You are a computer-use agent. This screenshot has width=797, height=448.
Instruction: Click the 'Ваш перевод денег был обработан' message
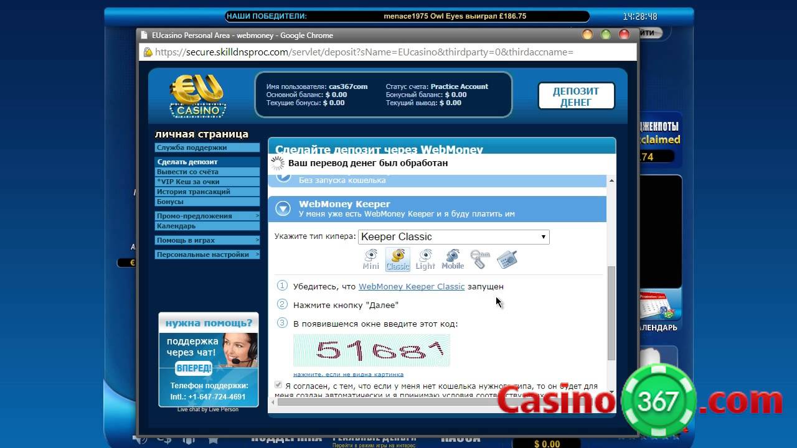coord(368,163)
